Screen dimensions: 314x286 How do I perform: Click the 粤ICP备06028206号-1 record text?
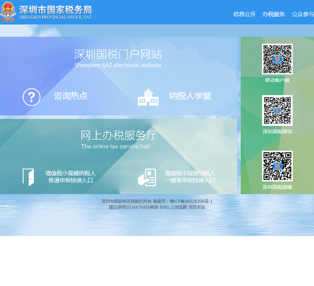coord(191,201)
